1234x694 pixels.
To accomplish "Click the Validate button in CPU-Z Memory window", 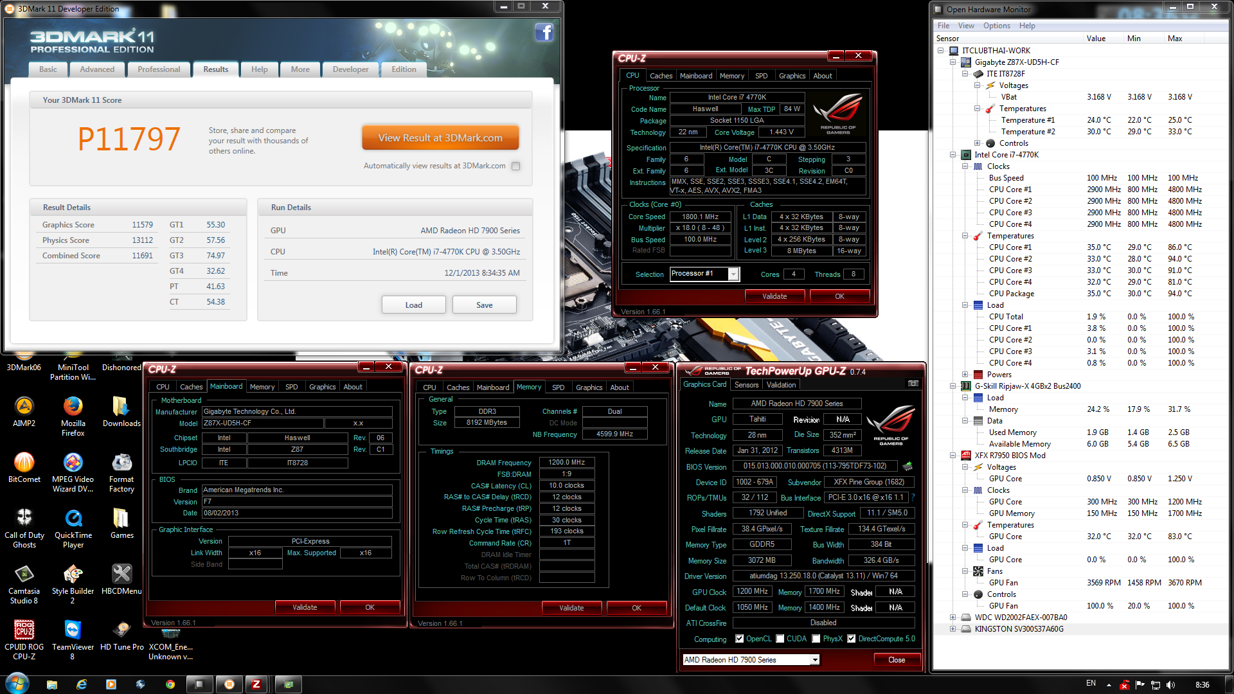I will (571, 608).
